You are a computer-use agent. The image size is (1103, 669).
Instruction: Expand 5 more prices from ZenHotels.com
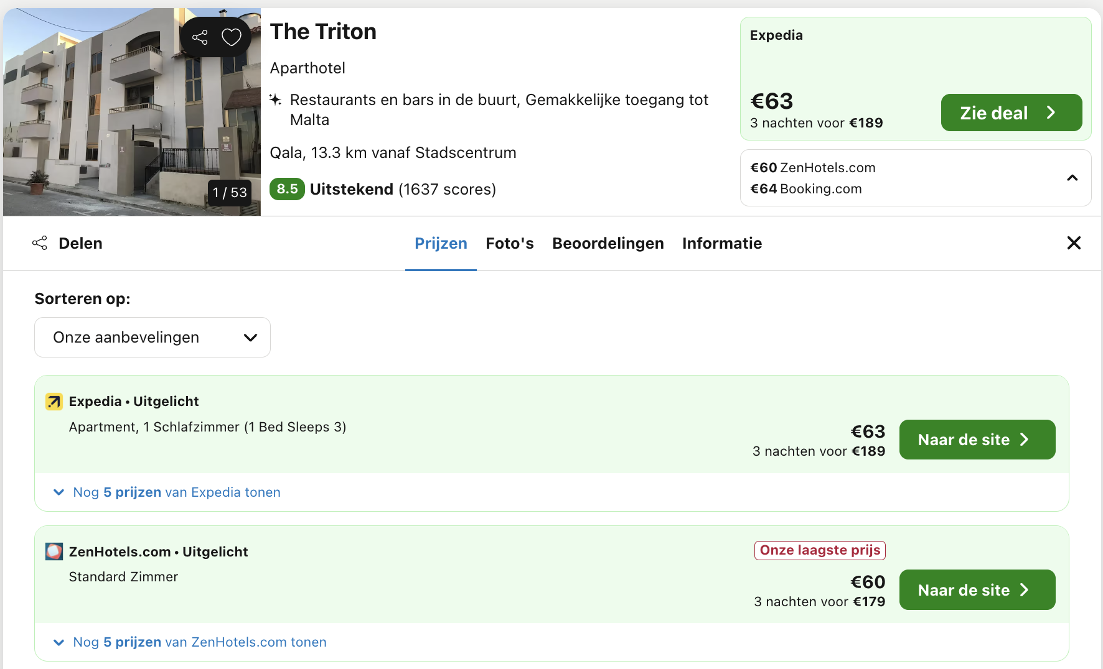click(x=190, y=642)
